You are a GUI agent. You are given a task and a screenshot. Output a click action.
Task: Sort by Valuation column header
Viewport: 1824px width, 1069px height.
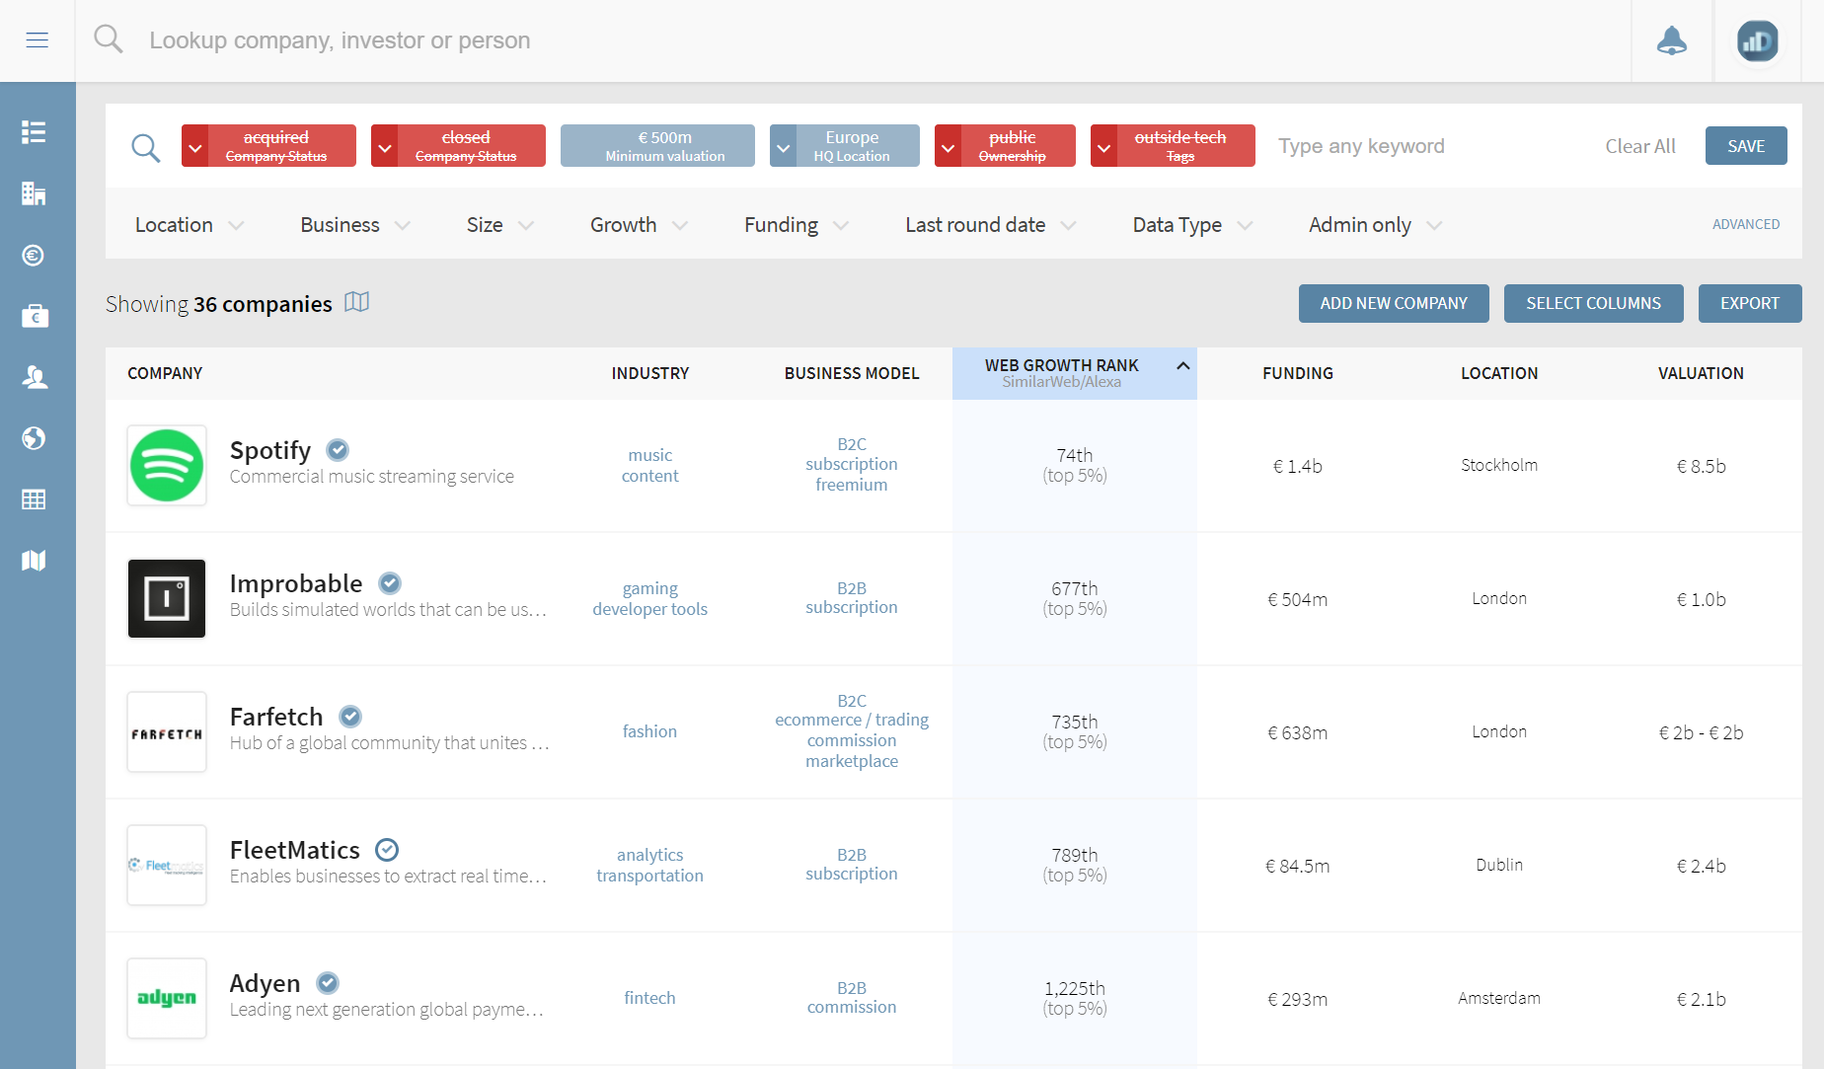1700,373
